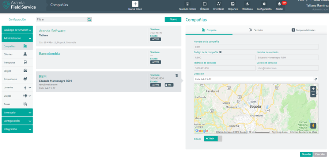Click ACTIVO badge on Aranda Software card
329x158 pixels.
pyautogui.click(x=155, y=39)
